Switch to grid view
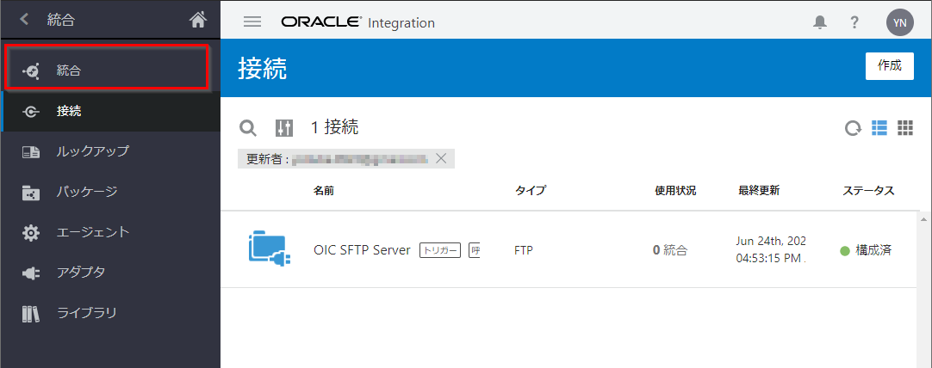 pos(905,128)
